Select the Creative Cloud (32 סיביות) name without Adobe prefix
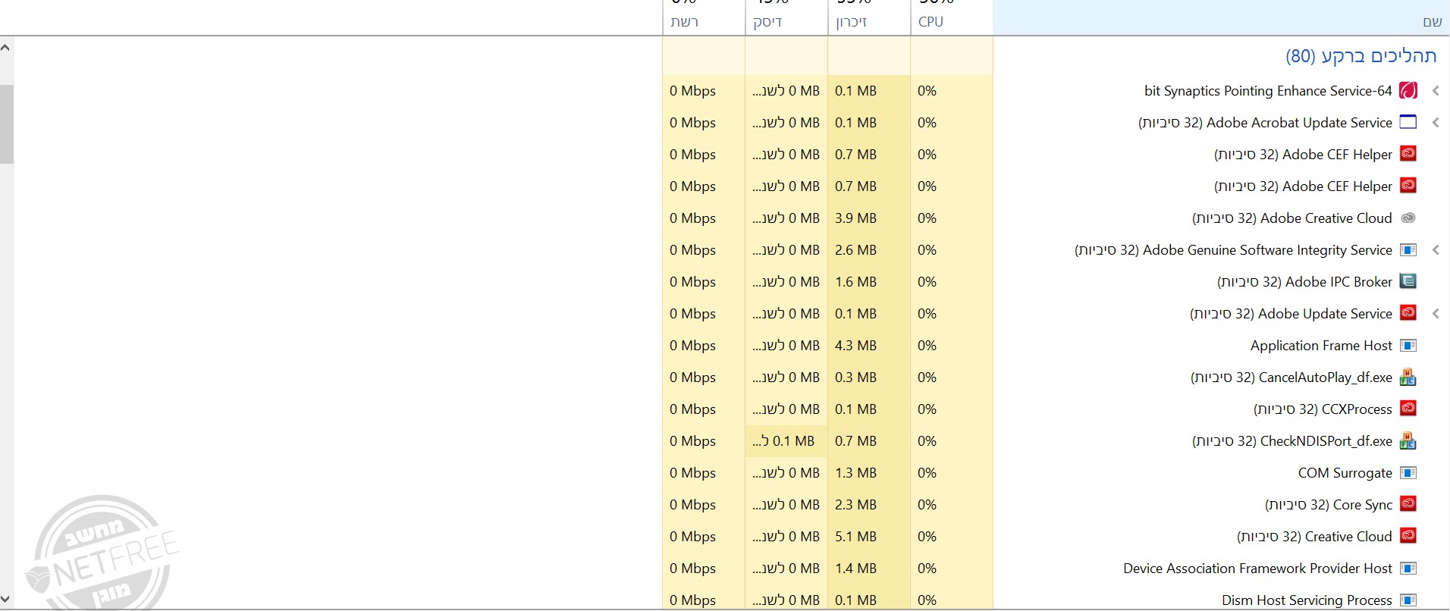Screen dimensions: 1450x611 tap(1314, 537)
